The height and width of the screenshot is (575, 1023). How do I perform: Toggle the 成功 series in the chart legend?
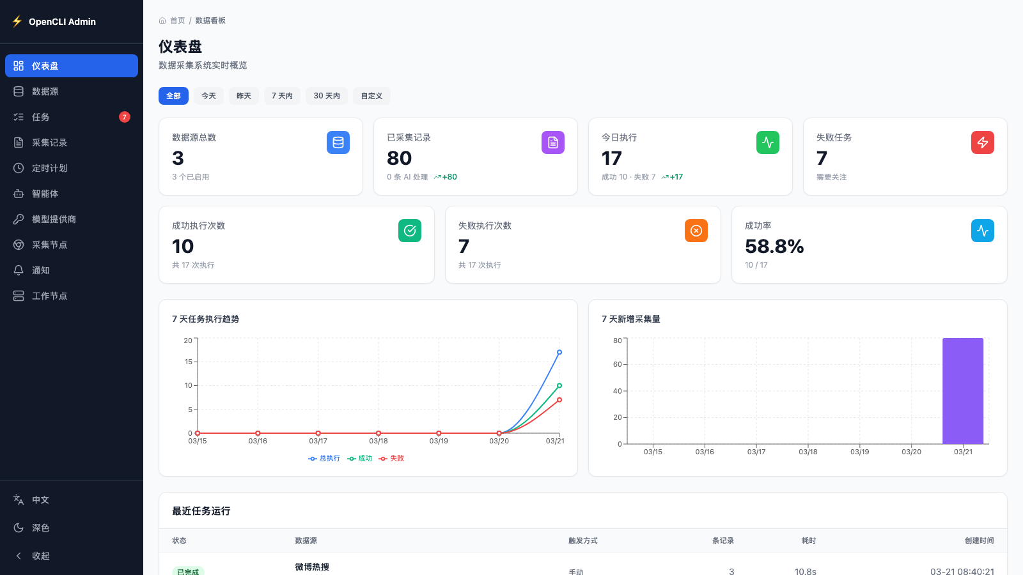(360, 458)
